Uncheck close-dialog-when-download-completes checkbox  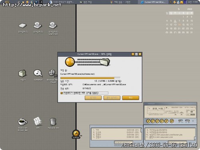(62, 93)
